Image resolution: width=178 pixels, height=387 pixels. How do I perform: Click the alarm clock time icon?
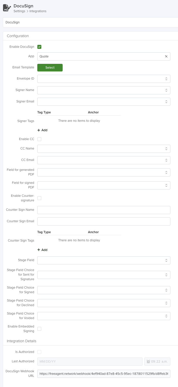coord(148,362)
